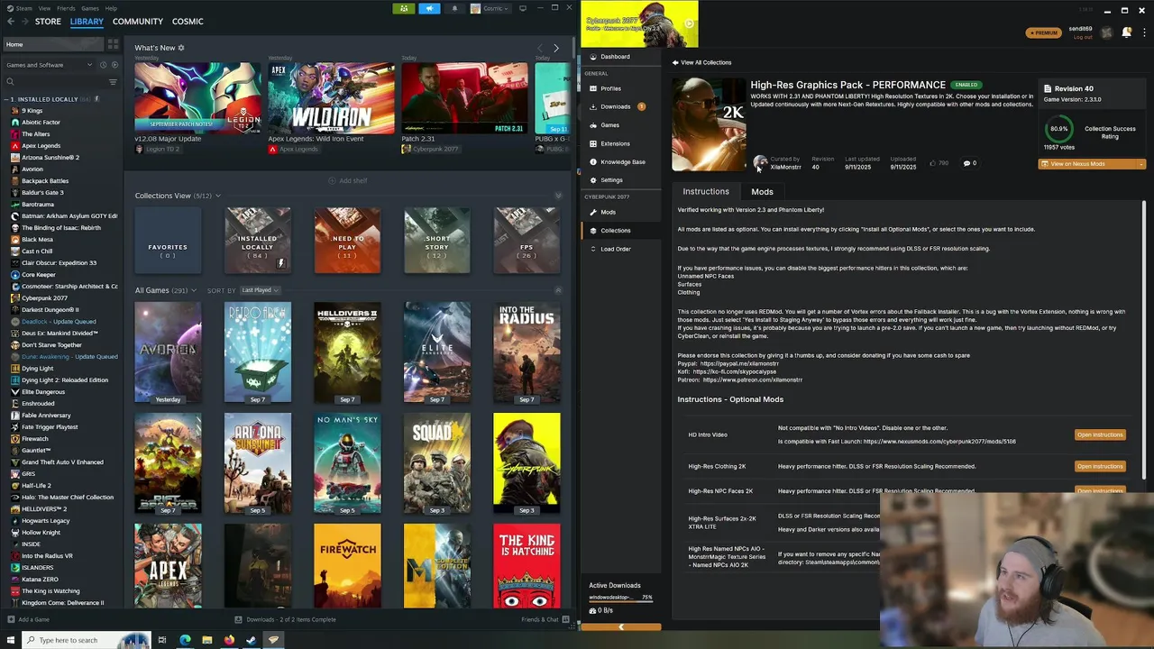The width and height of the screenshot is (1154, 649).
Task: Open Steam Help menu
Action: tap(111, 8)
